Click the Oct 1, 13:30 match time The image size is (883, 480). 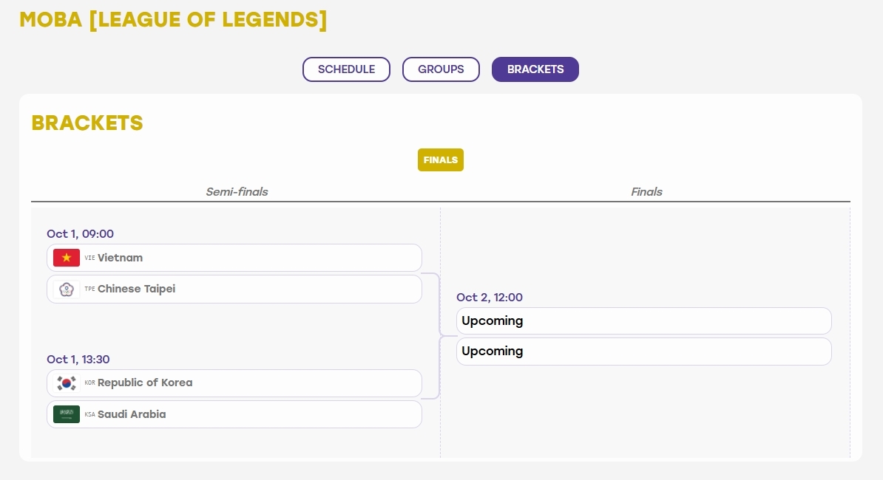click(78, 359)
